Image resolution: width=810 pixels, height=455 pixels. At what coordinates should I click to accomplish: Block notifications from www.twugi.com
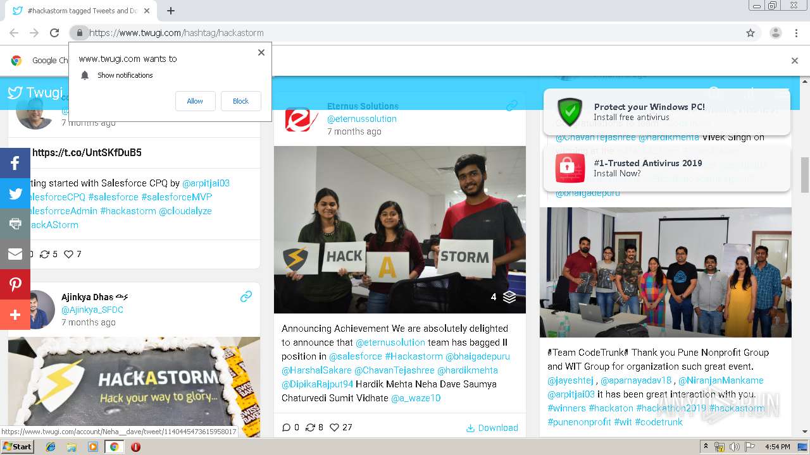click(240, 101)
